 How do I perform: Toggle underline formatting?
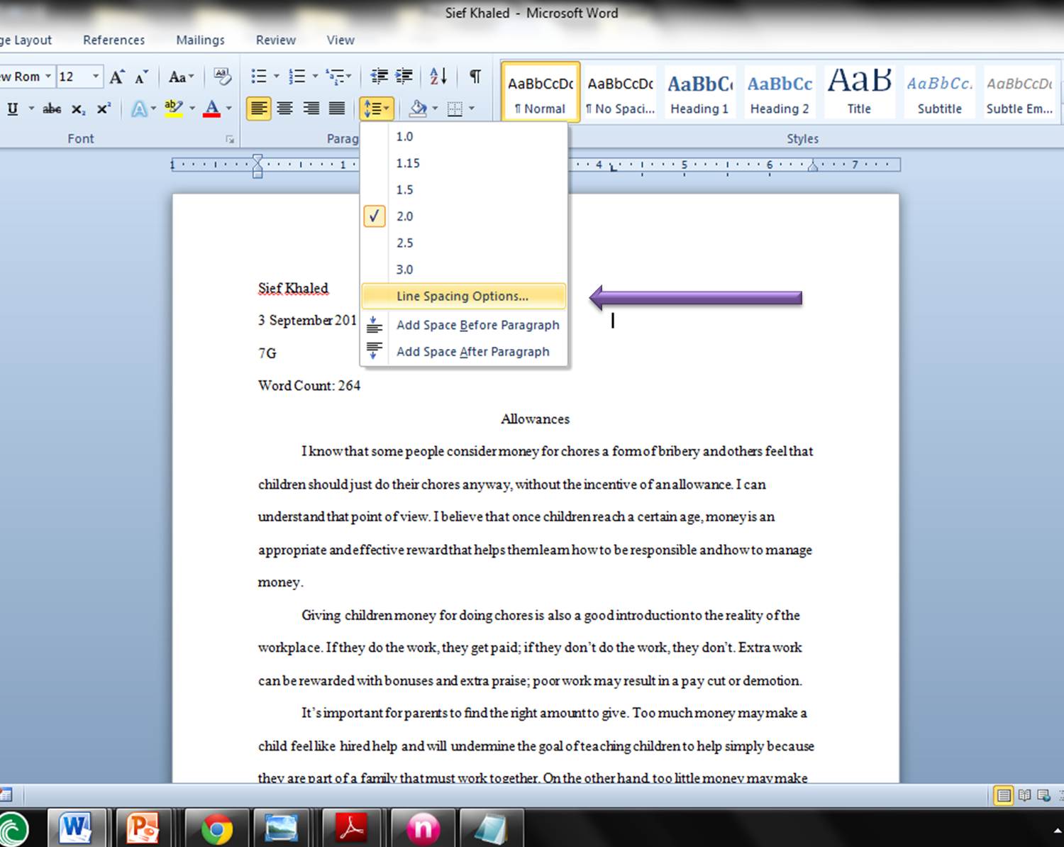pyautogui.click(x=12, y=109)
